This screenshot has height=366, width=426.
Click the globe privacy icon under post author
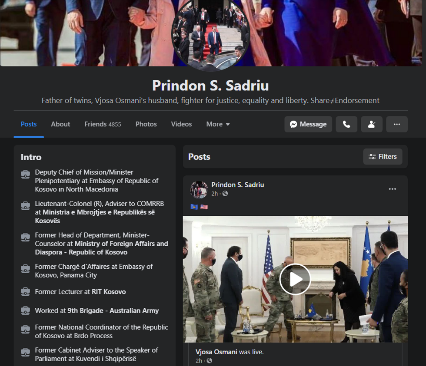tap(225, 194)
